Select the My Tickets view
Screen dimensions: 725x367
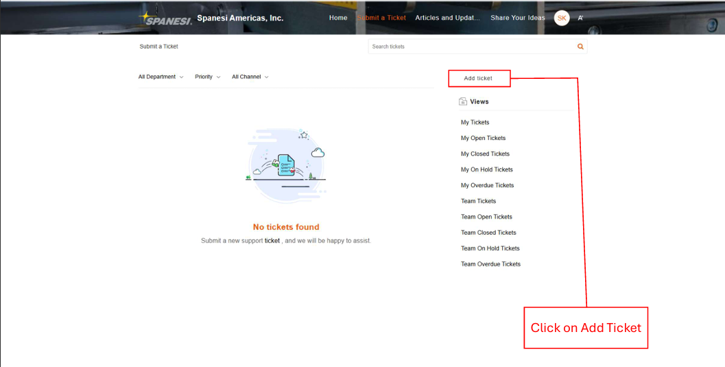coord(475,122)
